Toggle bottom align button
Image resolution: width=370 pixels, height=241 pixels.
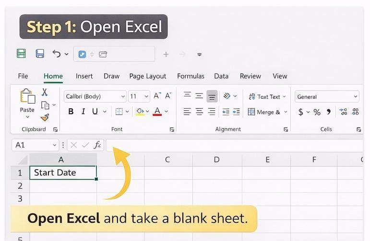(212, 96)
